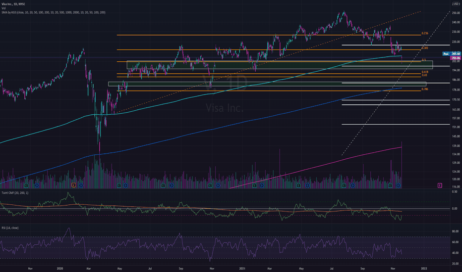Viewport: 462px width, 272px height.
Task: Select the RSI (14, close) legend
Action: [10, 228]
